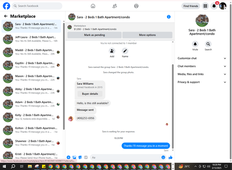Open Adam conversation

pyautogui.click(x=31, y=104)
